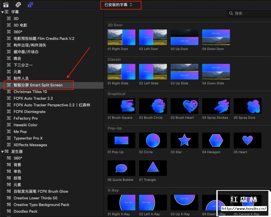Viewport: 271px width, 217px height.
Task: Click the 晚会 category icon
Action: [9, 58]
